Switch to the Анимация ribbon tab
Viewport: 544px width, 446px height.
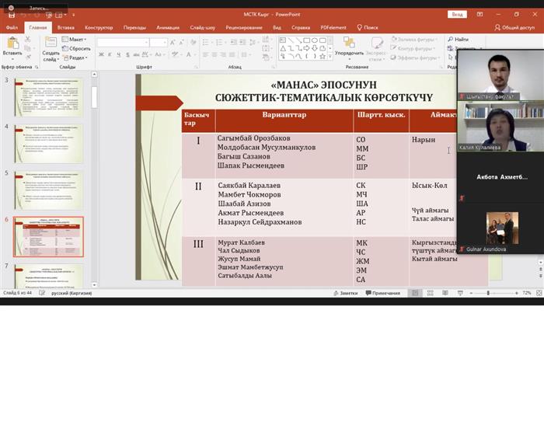[x=167, y=27]
